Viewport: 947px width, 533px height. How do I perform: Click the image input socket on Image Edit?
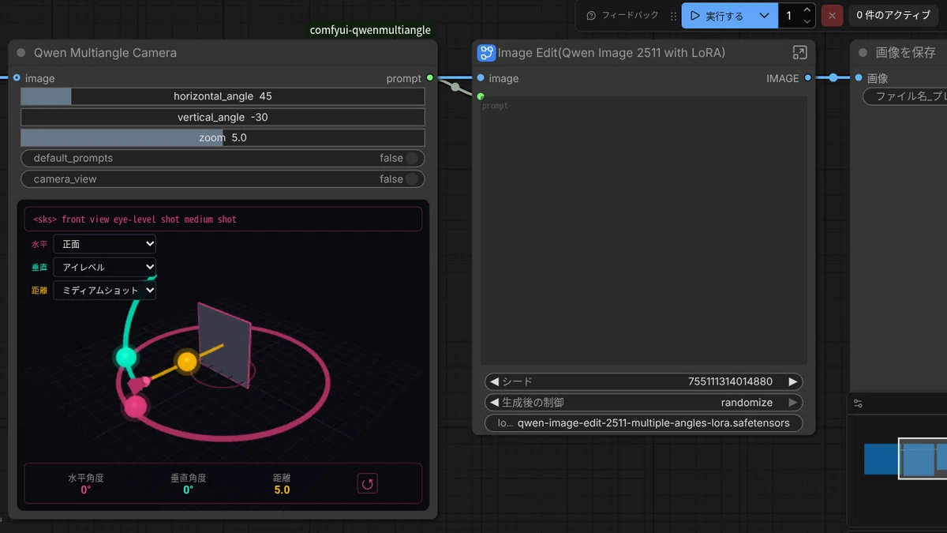coord(480,78)
